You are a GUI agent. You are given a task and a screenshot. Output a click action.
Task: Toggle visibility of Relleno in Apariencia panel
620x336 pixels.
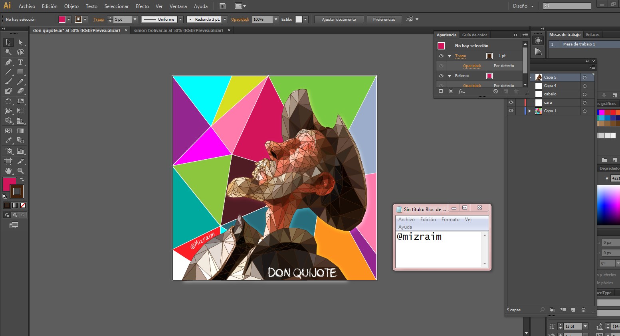pyautogui.click(x=441, y=76)
